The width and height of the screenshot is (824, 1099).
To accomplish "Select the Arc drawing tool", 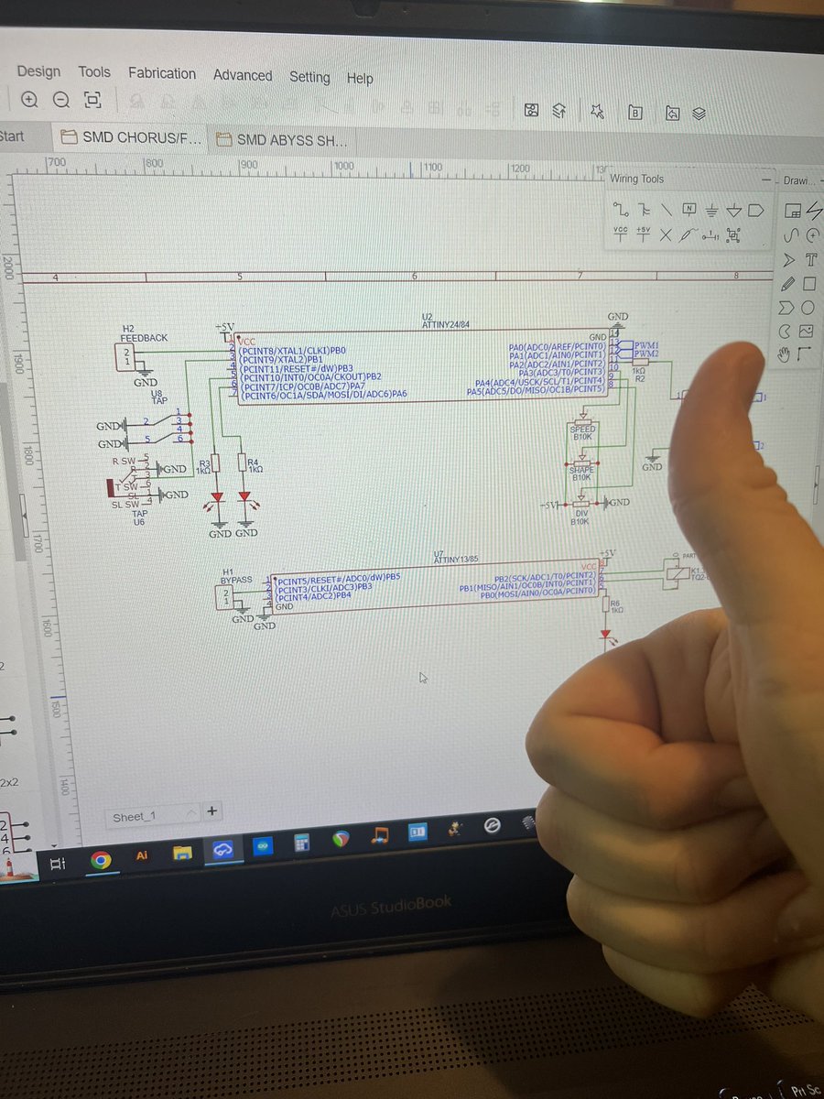I will coord(813,235).
